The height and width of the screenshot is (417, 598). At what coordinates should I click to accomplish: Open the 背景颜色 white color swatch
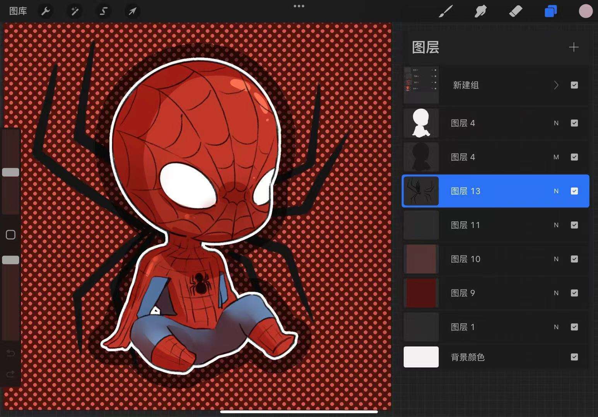421,357
